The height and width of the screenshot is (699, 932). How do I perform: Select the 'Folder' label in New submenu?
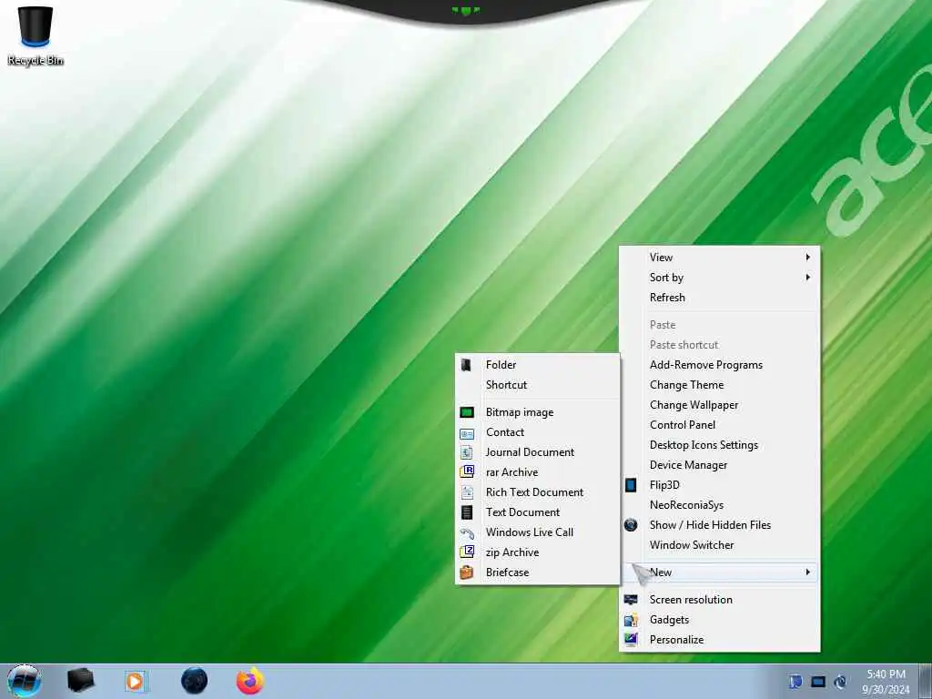point(501,365)
